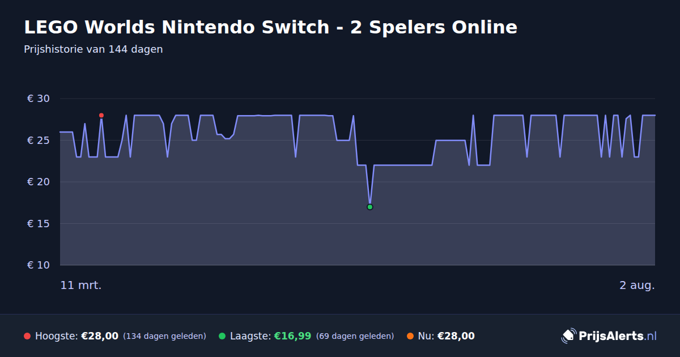Click the highest price €28,00 value
The height and width of the screenshot is (357, 680).
tap(100, 336)
